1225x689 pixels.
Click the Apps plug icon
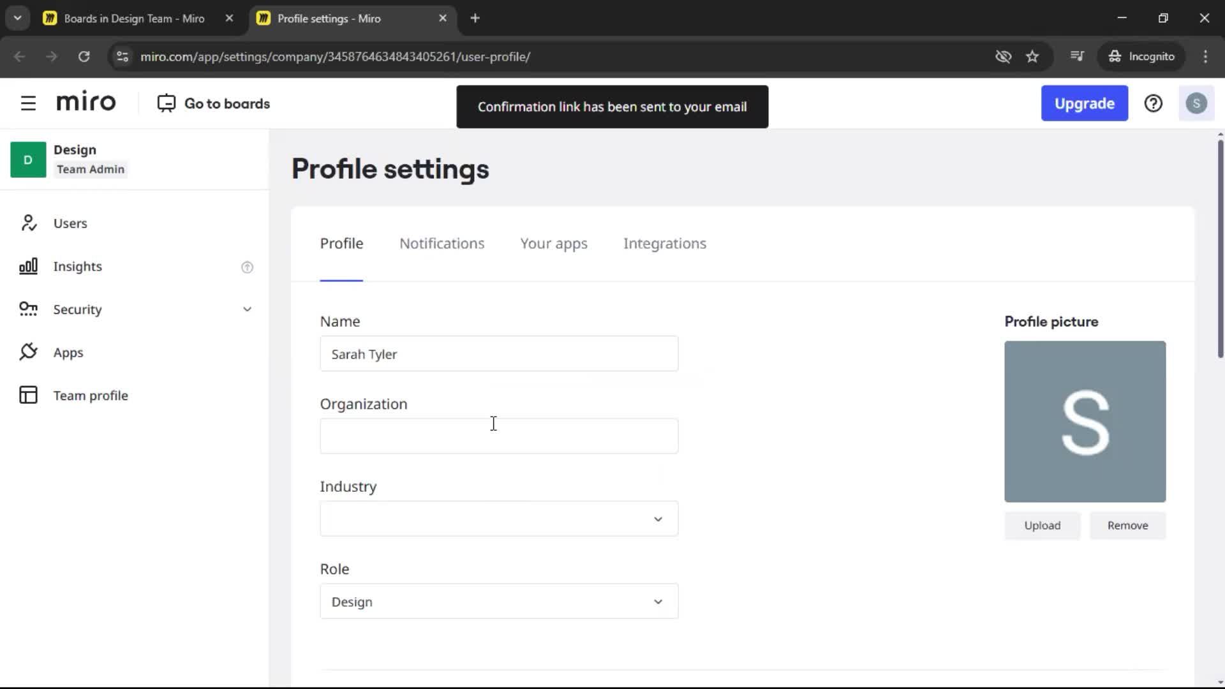28,352
